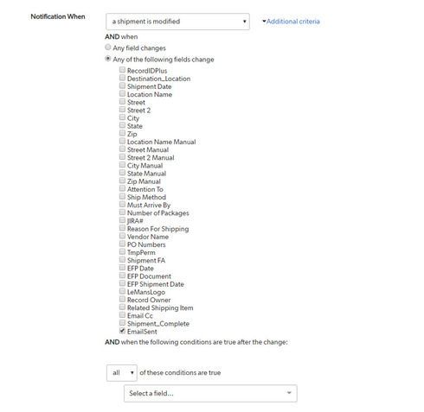Expand the Additional criteria link
This screenshot has width=424, height=412.
tap(291, 22)
